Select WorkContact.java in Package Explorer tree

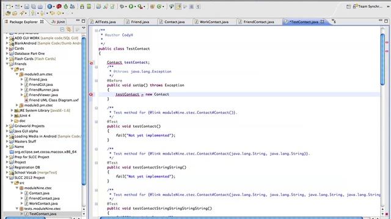pos(43,203)
